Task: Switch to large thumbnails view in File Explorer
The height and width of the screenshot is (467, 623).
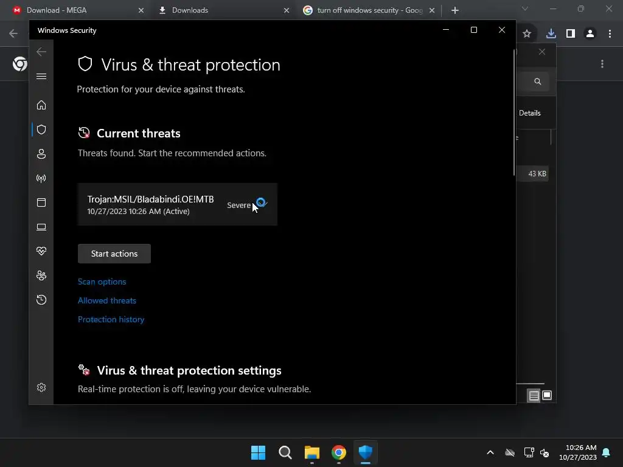Action: click(547, 395)
